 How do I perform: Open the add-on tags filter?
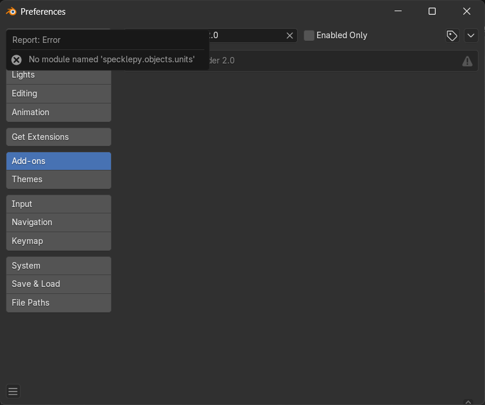point(452,36)
